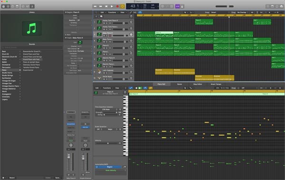
Task: Click the Revert button in the library
Action: [x=12, y=178]
